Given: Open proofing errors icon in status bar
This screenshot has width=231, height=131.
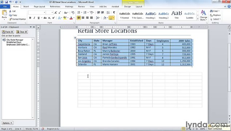Looking at the screenshot, I should [43, 129].
